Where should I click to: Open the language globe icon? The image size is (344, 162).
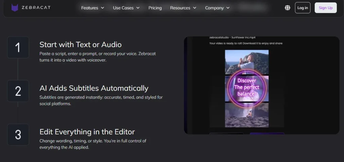point(288,8)
